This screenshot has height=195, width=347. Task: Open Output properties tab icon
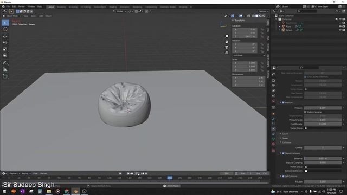click(273, 86)
